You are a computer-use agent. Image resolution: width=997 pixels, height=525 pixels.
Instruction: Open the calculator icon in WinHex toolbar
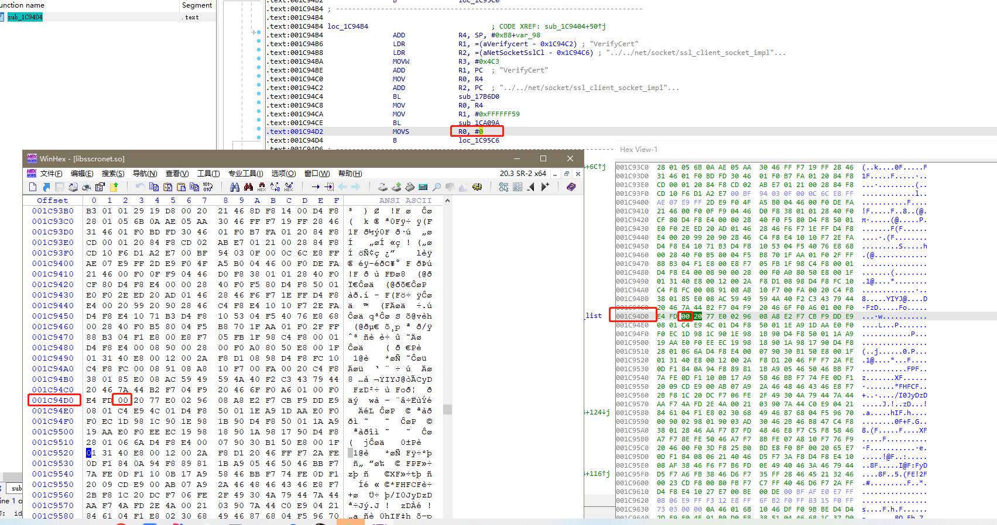coord(423,187)
